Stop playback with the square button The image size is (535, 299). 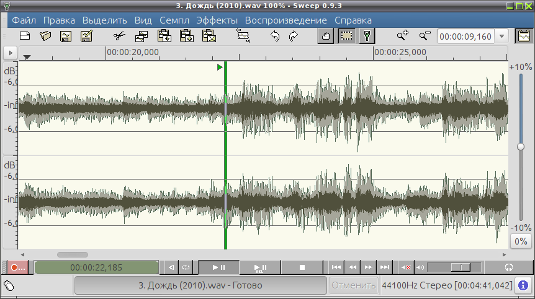302,267
